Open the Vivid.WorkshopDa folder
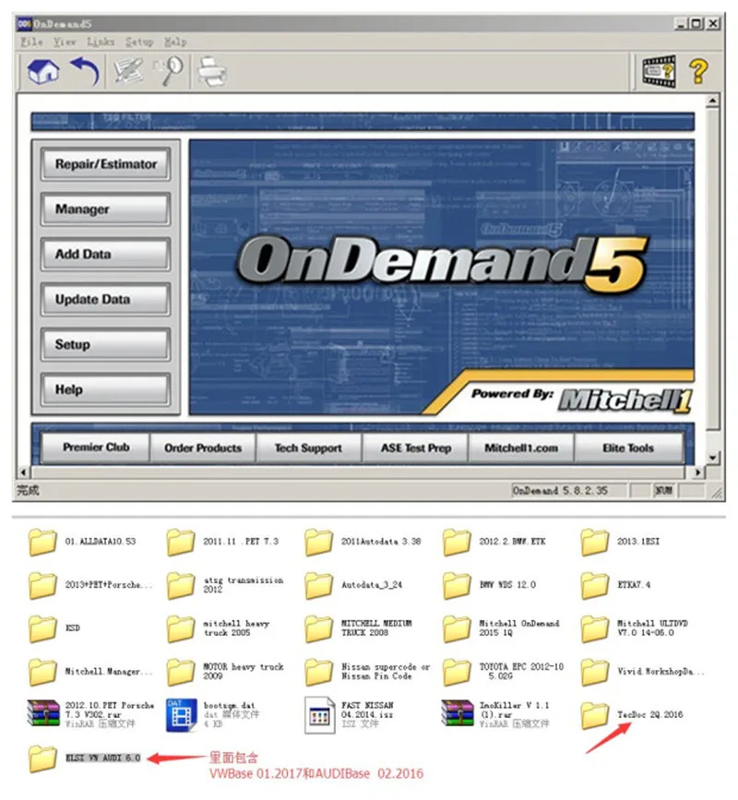The width and height of the screenshot is (738, 800). [x=643, y=672]
